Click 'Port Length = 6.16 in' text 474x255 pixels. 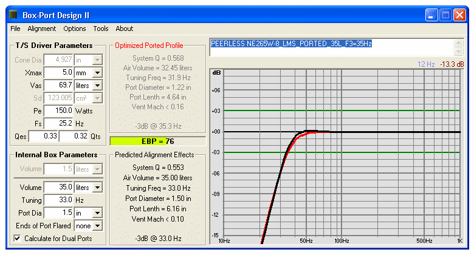pos(158,209)
